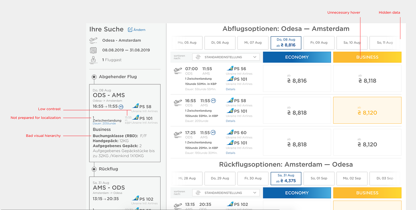Open return flight Standardeinstellung sorting dropdown
416x210 pixels.
coord(226,193)
